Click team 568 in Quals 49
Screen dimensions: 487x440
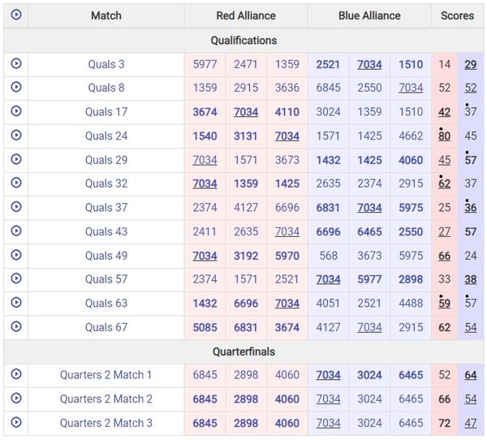click(328, 256)
